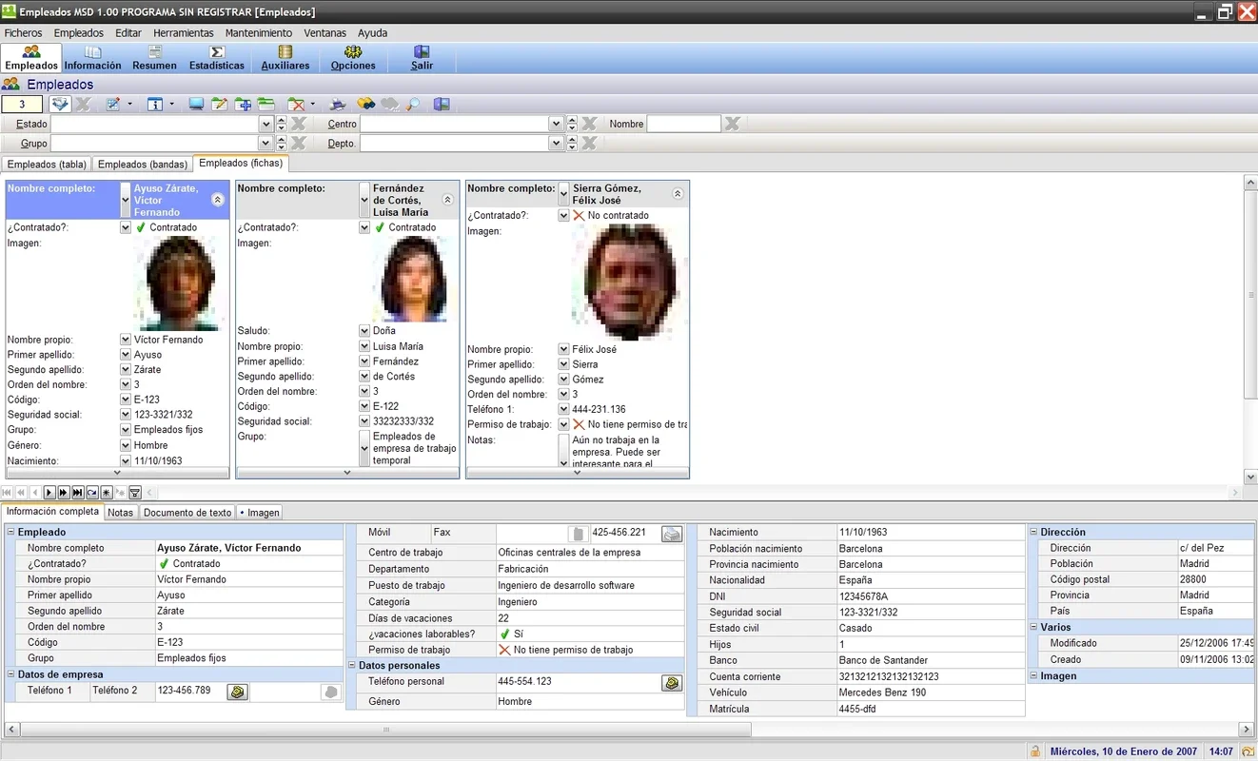Click the Nombre filter input field
Viewport: 1258px width, 761px height.
pyautogui.click(x=683, y=124)
